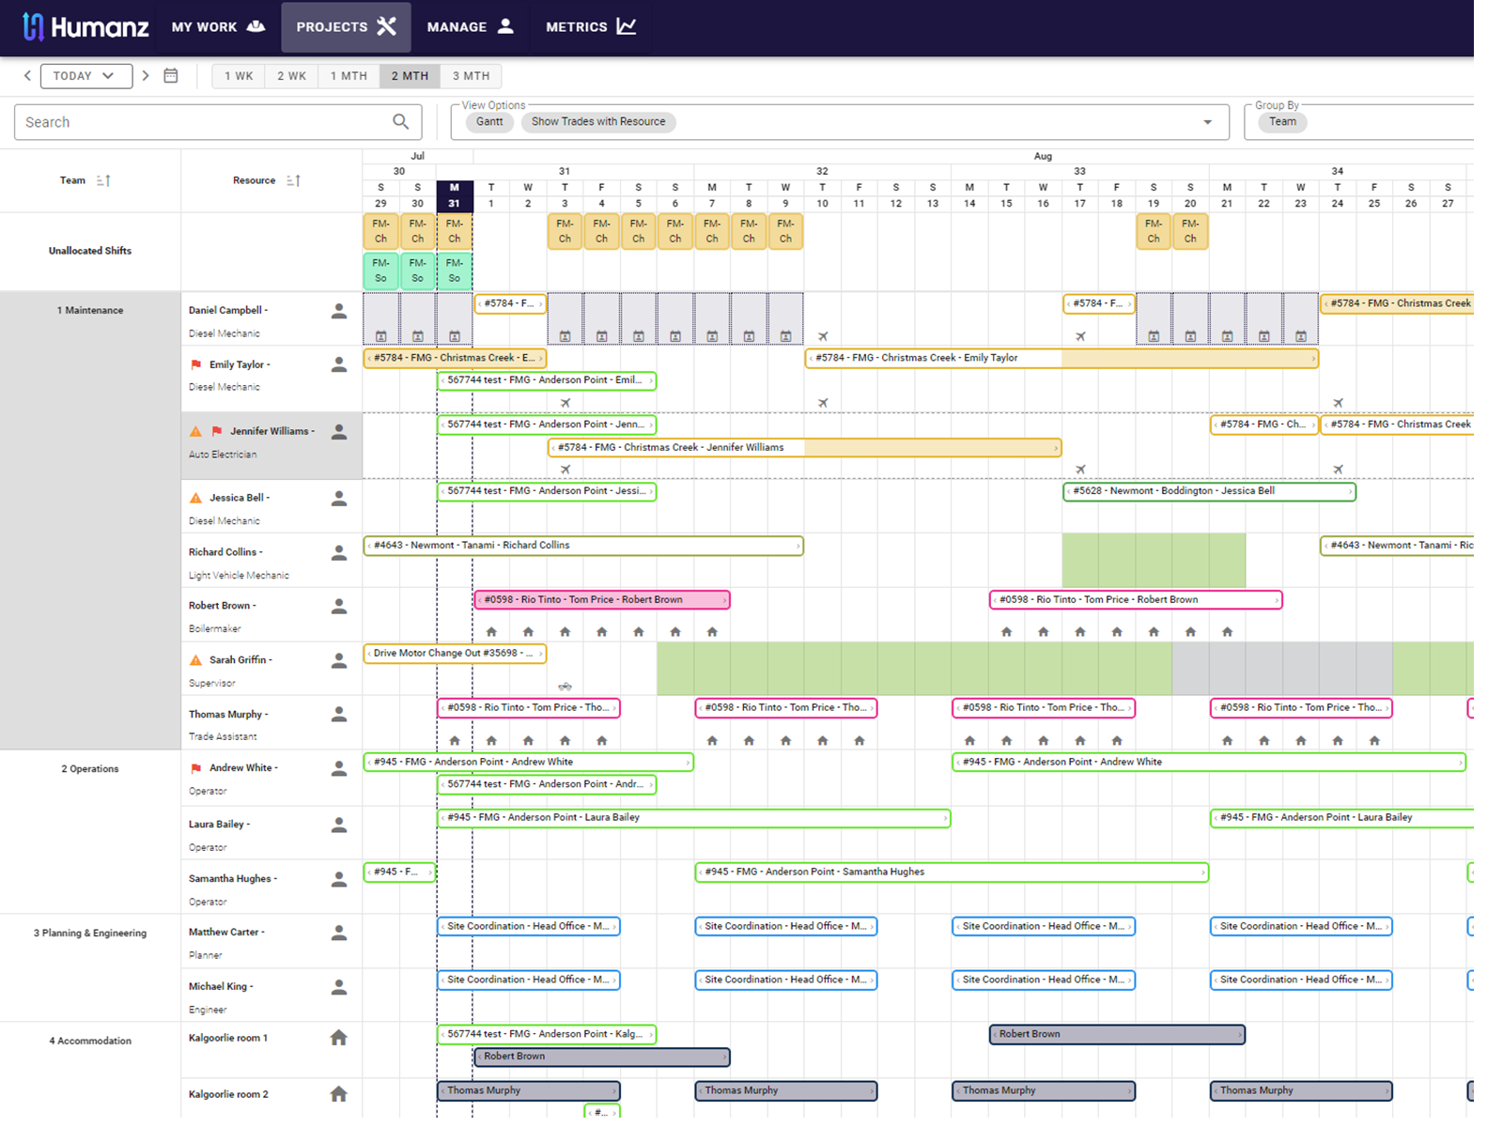Select the 2 WK range toggle
The image size is (1503, 1127).
[291, 76]
